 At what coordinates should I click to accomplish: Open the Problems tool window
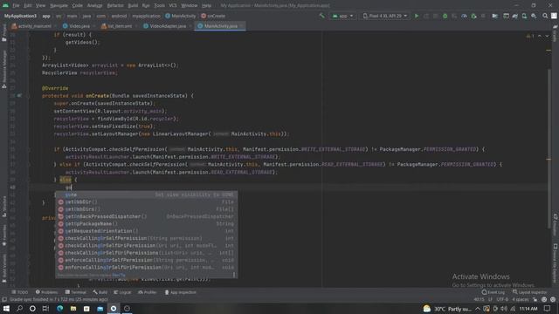pyautogui.click(x=46, y=292)
